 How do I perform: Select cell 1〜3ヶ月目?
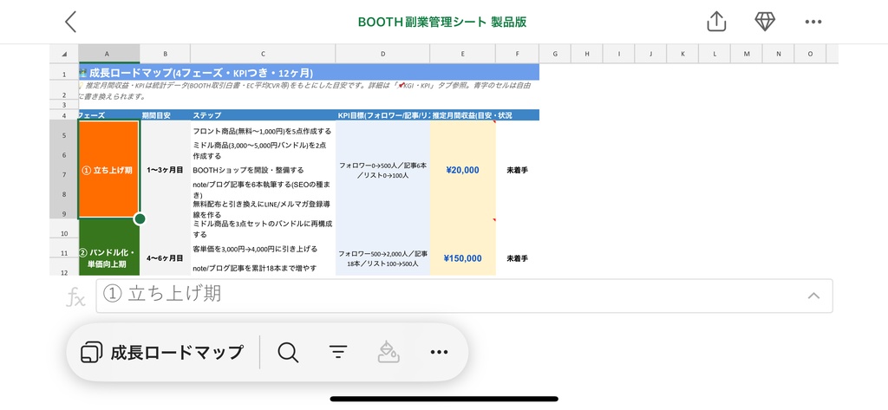(x=165, y=169)
